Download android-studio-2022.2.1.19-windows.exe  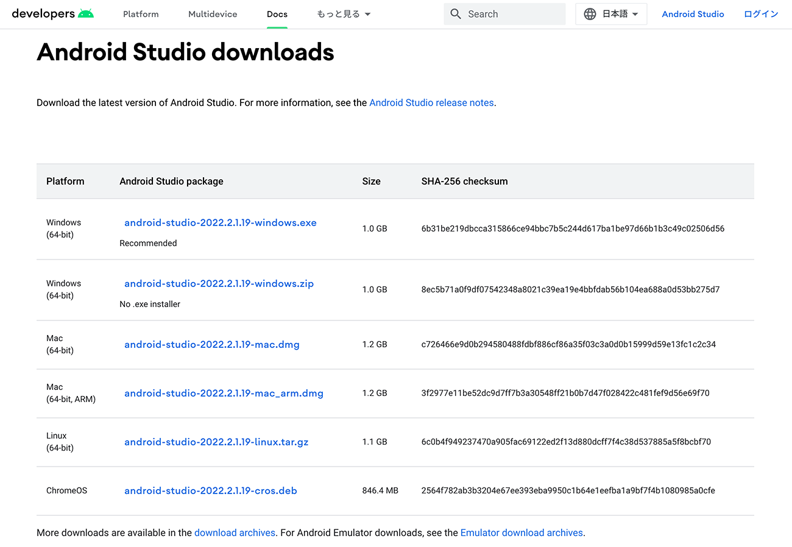coord(221,223)
